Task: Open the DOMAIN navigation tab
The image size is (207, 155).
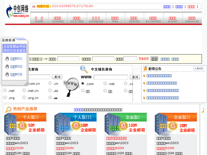Action: click(x=58, y=20)
